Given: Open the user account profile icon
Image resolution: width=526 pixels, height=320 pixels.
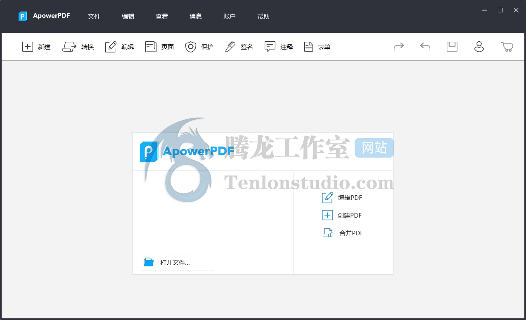Looking at the screenshot, I should pos(479,46).
